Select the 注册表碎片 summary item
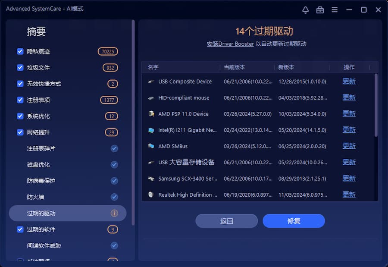This screenshot has height=267, width=388. coord(68,148)
